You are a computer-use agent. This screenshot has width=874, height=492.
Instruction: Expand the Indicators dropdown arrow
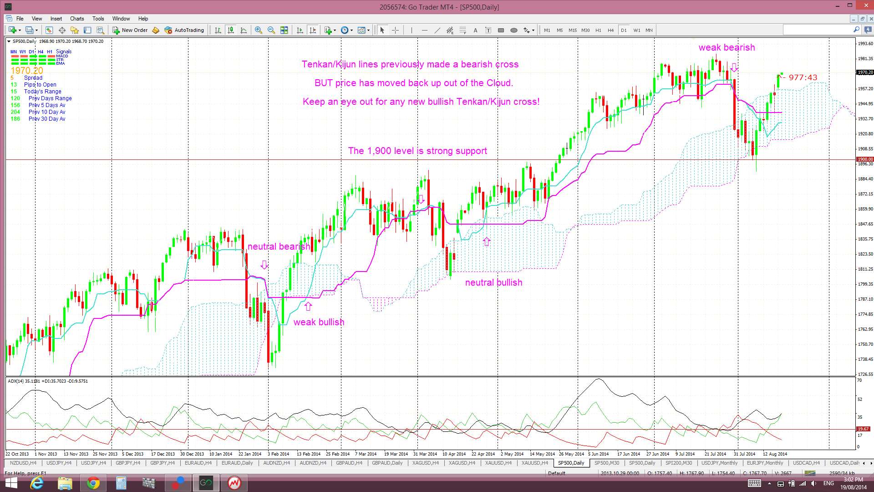coord(335,31)
